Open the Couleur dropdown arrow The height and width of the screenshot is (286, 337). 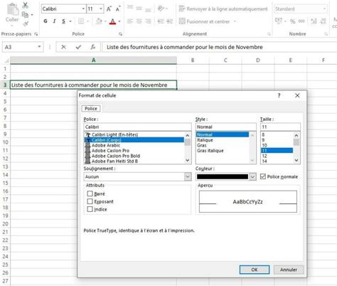[x=252, y=176]
